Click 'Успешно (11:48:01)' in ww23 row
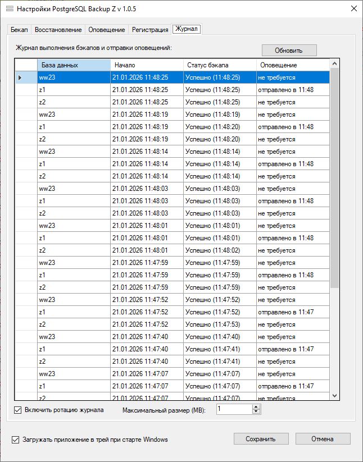The image size is (363, 462). pos(220,226)
